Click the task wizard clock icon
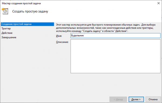 [5, 11]
